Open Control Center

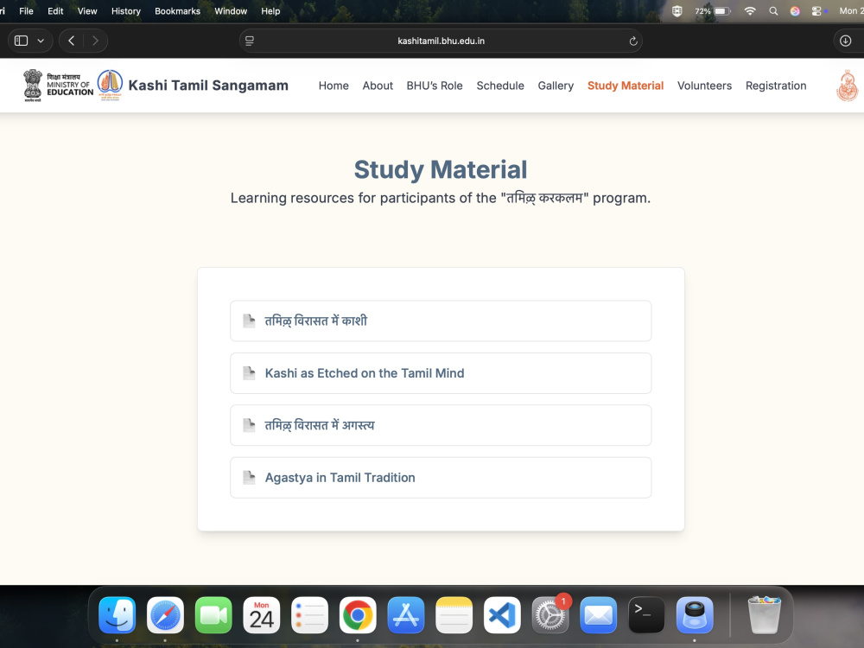pyautogui.click(x=816, y=11)
